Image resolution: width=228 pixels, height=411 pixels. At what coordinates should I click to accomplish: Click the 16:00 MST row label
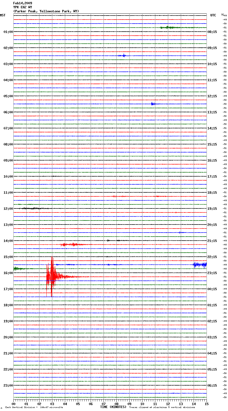(x=8, y=273)
